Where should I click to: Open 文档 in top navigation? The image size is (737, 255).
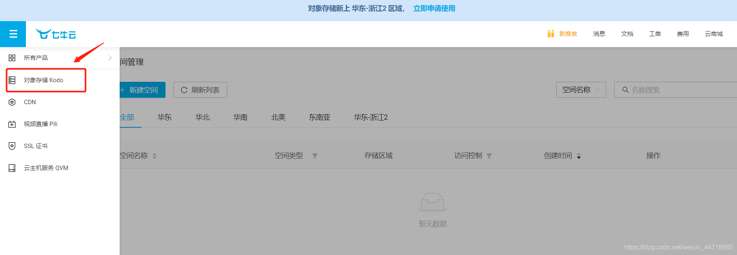click(x=627, y=34)
